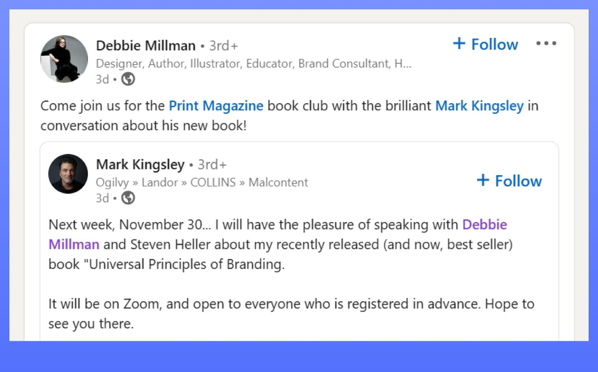Open Mark Kingsley's profile photo
The image size is (598, 372).
pyautogui.click(x=68, y=174)
